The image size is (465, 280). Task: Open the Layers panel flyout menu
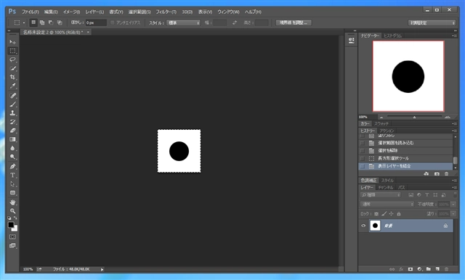[x=454, y=187]
